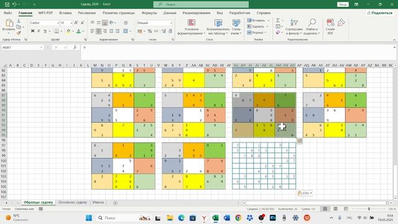The image size is (398, 224).
Task: Switch to Page Break Preview icon
Action: (x=346, y=209)
